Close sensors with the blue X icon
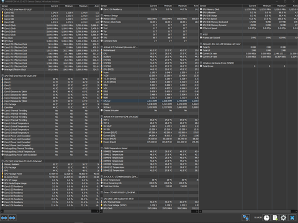This screenshot has height=223, width=298. click(x=292, y=217)
